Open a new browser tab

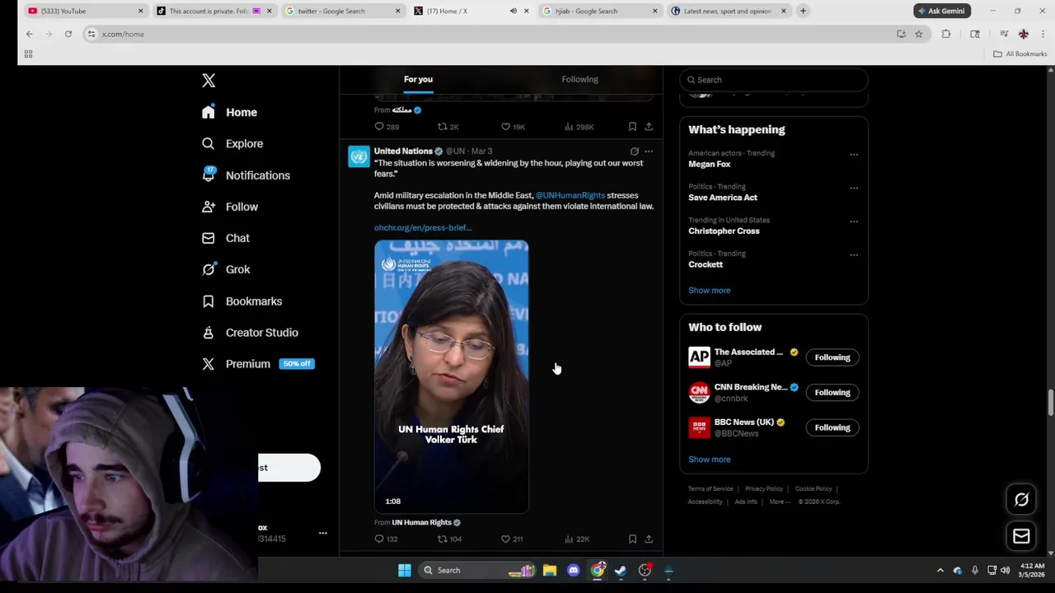pyautogui.click(x=803, y=11)
